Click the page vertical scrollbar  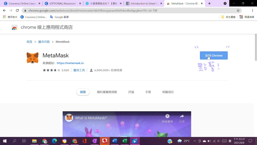[256, 47]
